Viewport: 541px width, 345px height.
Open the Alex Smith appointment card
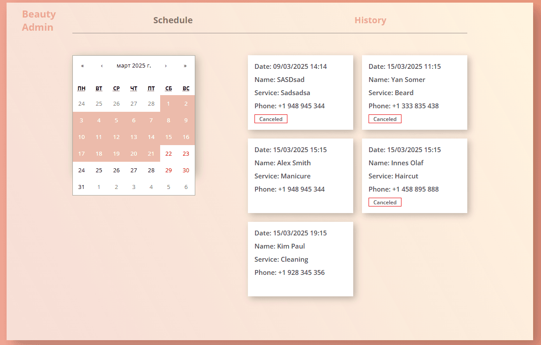pyautogui.click(x=300, y=175)
